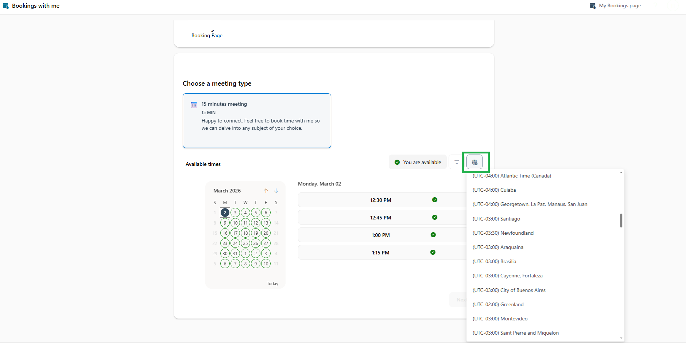Click the green check beside 1:15 PM
Viewport: 686px width, 343px height.
tap(433, 252)
